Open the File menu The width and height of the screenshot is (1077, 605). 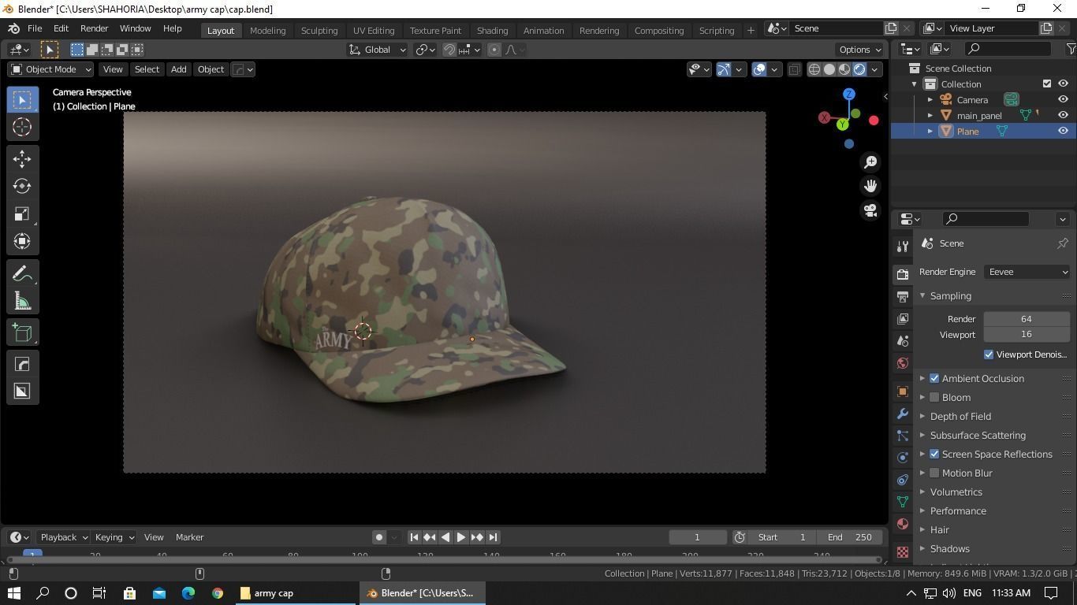(x=35, y=28)
